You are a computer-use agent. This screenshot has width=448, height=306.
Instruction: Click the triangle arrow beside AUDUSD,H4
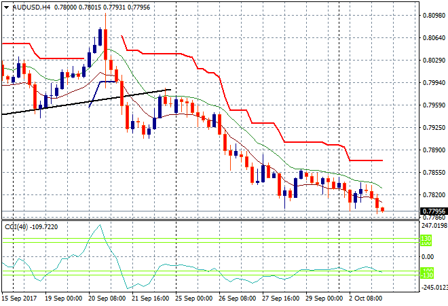pos(6,6)
